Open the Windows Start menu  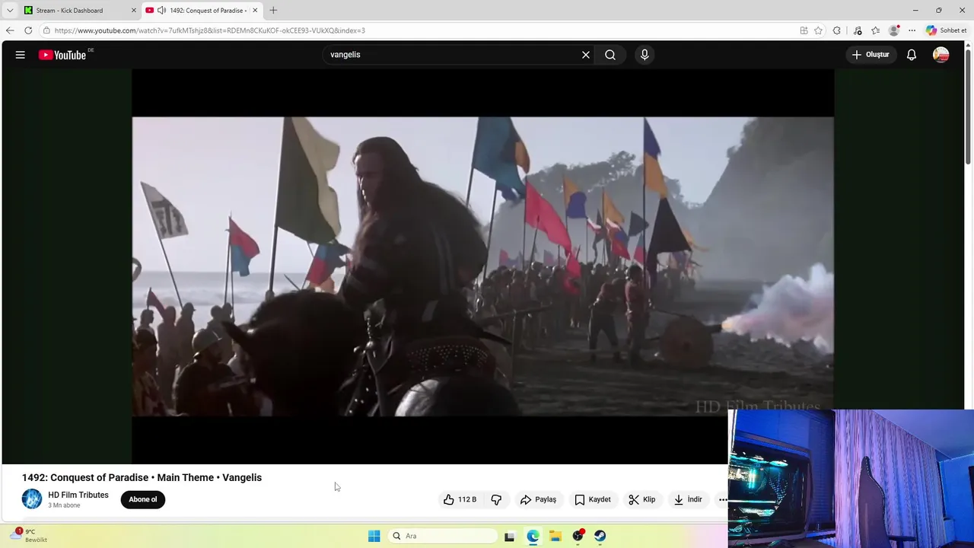pos(374,536)
